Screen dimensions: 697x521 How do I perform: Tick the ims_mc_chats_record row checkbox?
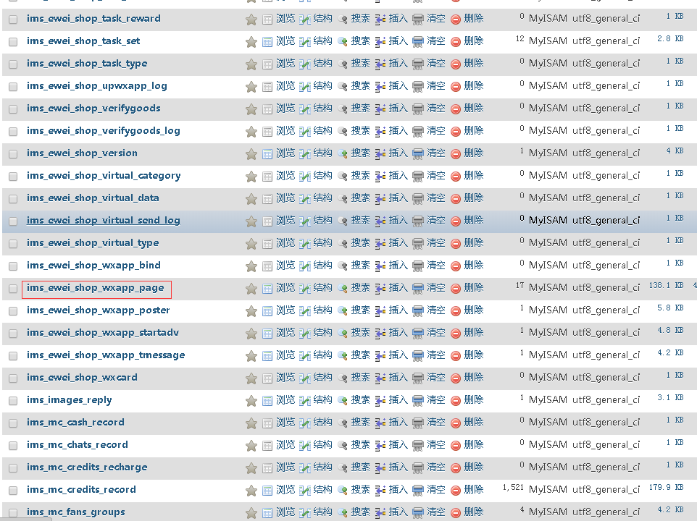[13, 446]
